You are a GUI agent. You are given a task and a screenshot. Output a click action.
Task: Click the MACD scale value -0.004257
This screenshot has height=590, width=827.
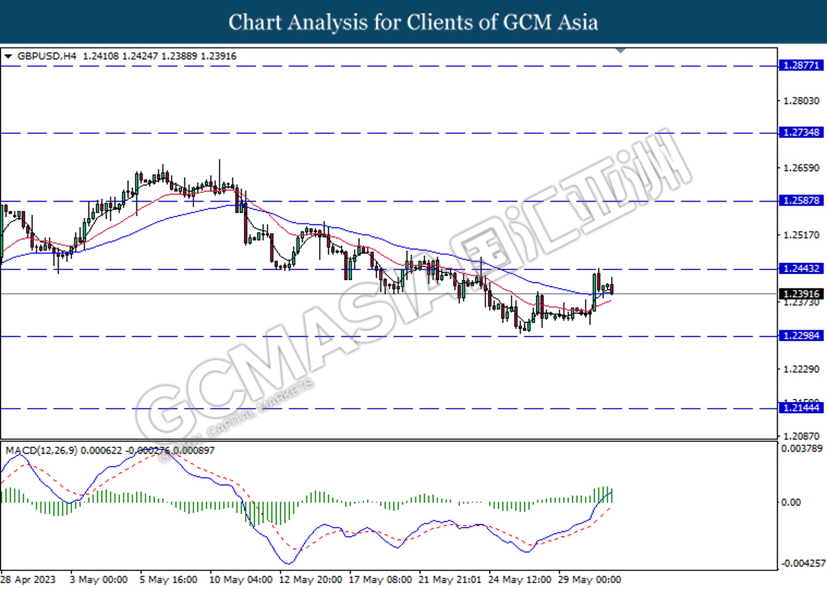[x=803, y=564]
